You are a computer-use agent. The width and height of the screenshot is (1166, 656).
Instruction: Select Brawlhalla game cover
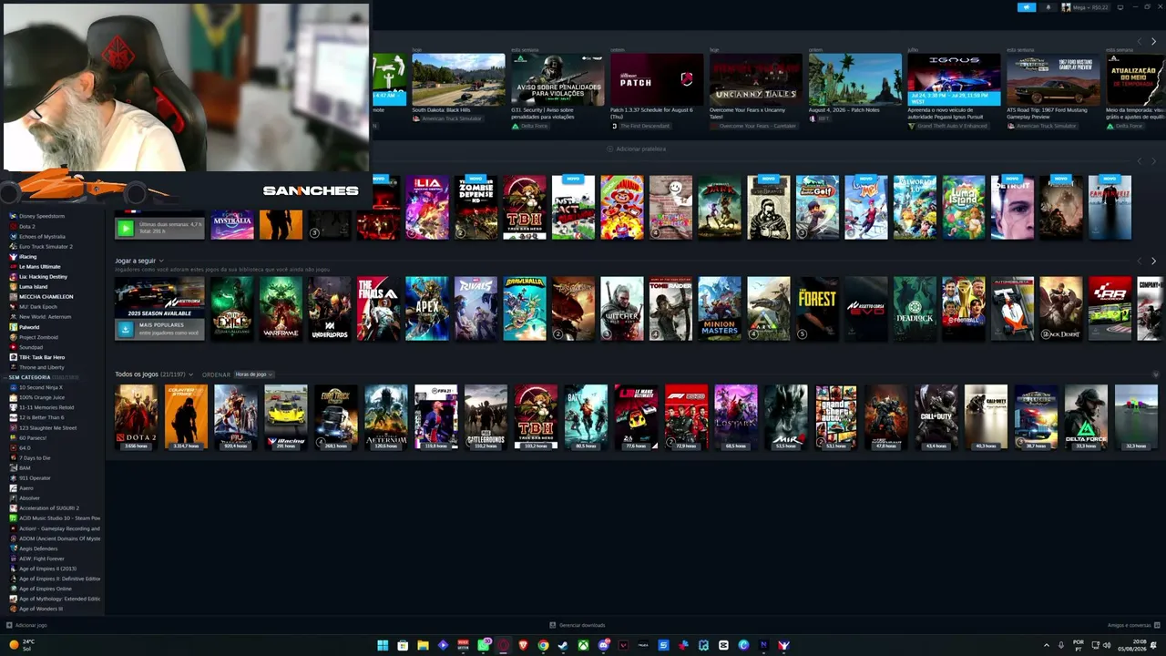[x=525, y=308]
